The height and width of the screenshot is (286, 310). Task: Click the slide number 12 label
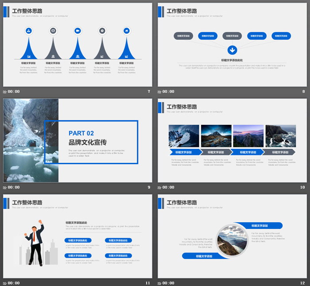(302, 283)
